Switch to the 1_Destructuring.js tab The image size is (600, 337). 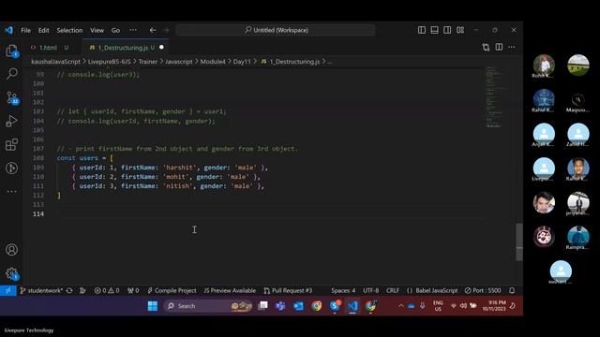[x=123, y=48]
